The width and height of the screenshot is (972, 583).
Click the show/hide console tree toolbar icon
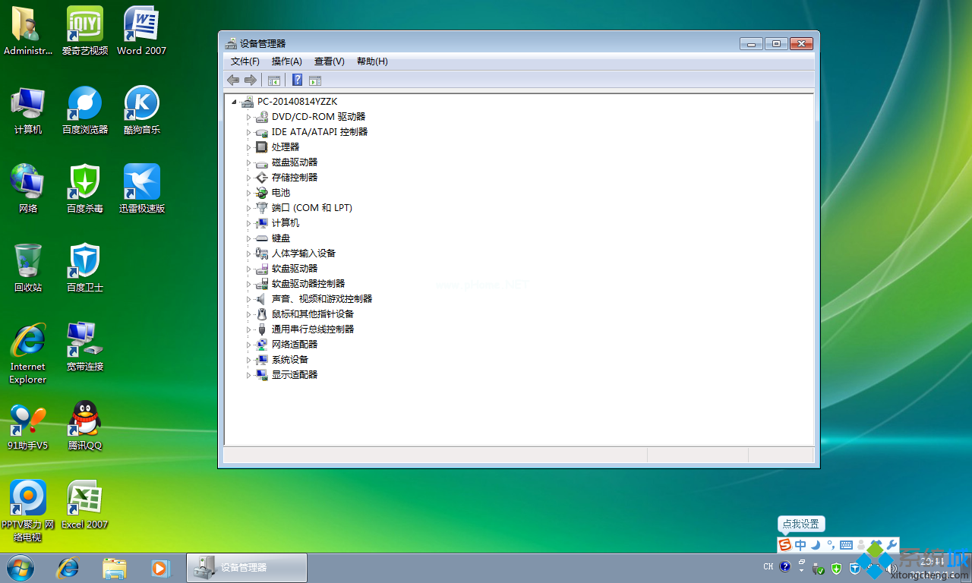click(x=274, y=80)
